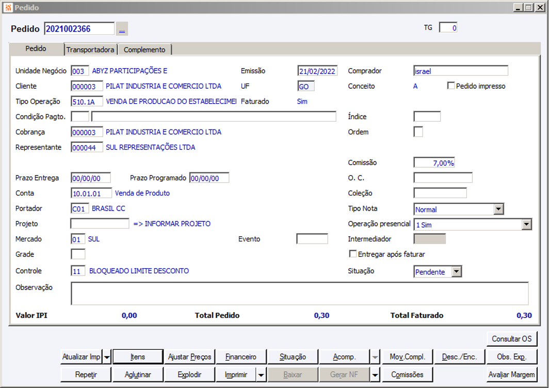Open the Situação Pendente dropdown
The height and width of the screenshot is (388, 549).
coord(456,271)
